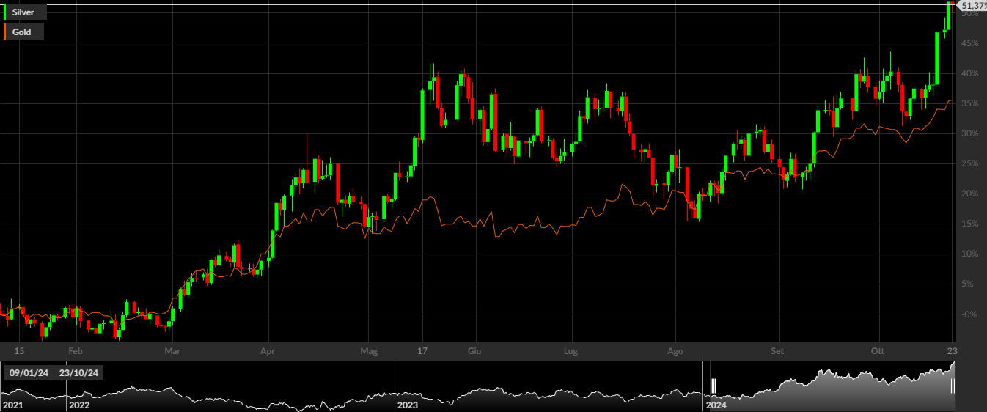
Task: Click the 35% y-axis label
Action: (x=969, y=103)
